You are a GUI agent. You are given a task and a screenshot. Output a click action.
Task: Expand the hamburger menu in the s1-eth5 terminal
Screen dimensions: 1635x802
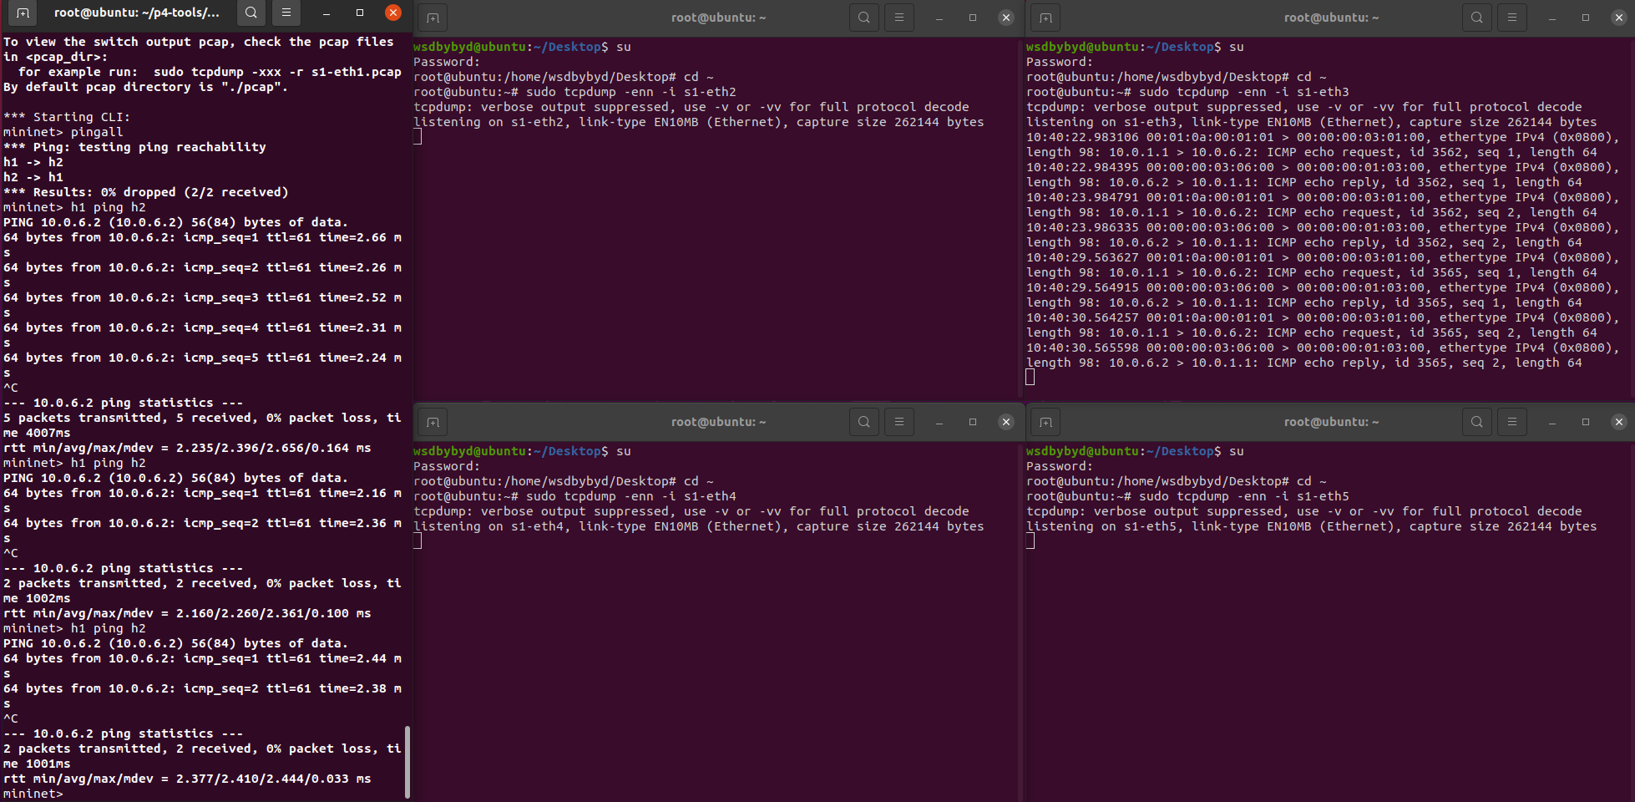point(1512,422)
